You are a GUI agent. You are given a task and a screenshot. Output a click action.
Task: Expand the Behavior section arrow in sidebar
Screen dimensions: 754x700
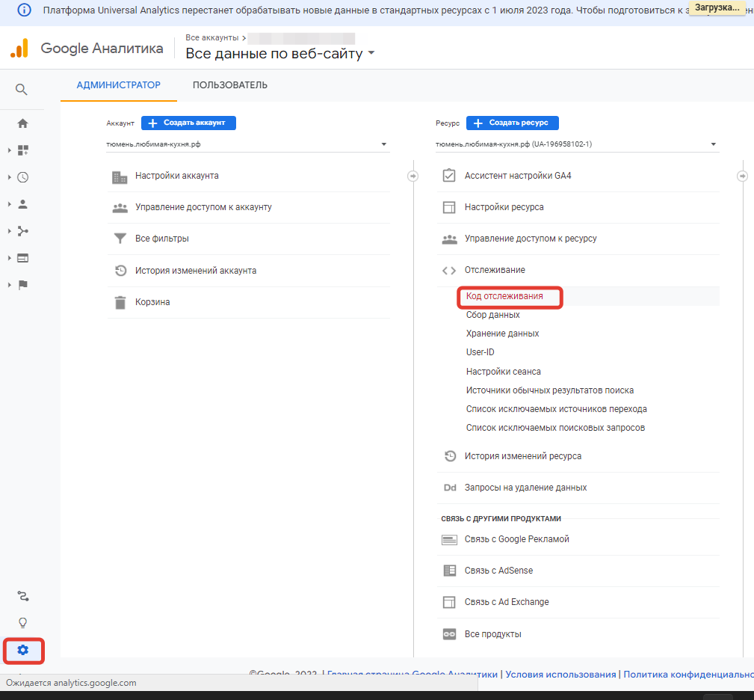click(x=9, y=258)
